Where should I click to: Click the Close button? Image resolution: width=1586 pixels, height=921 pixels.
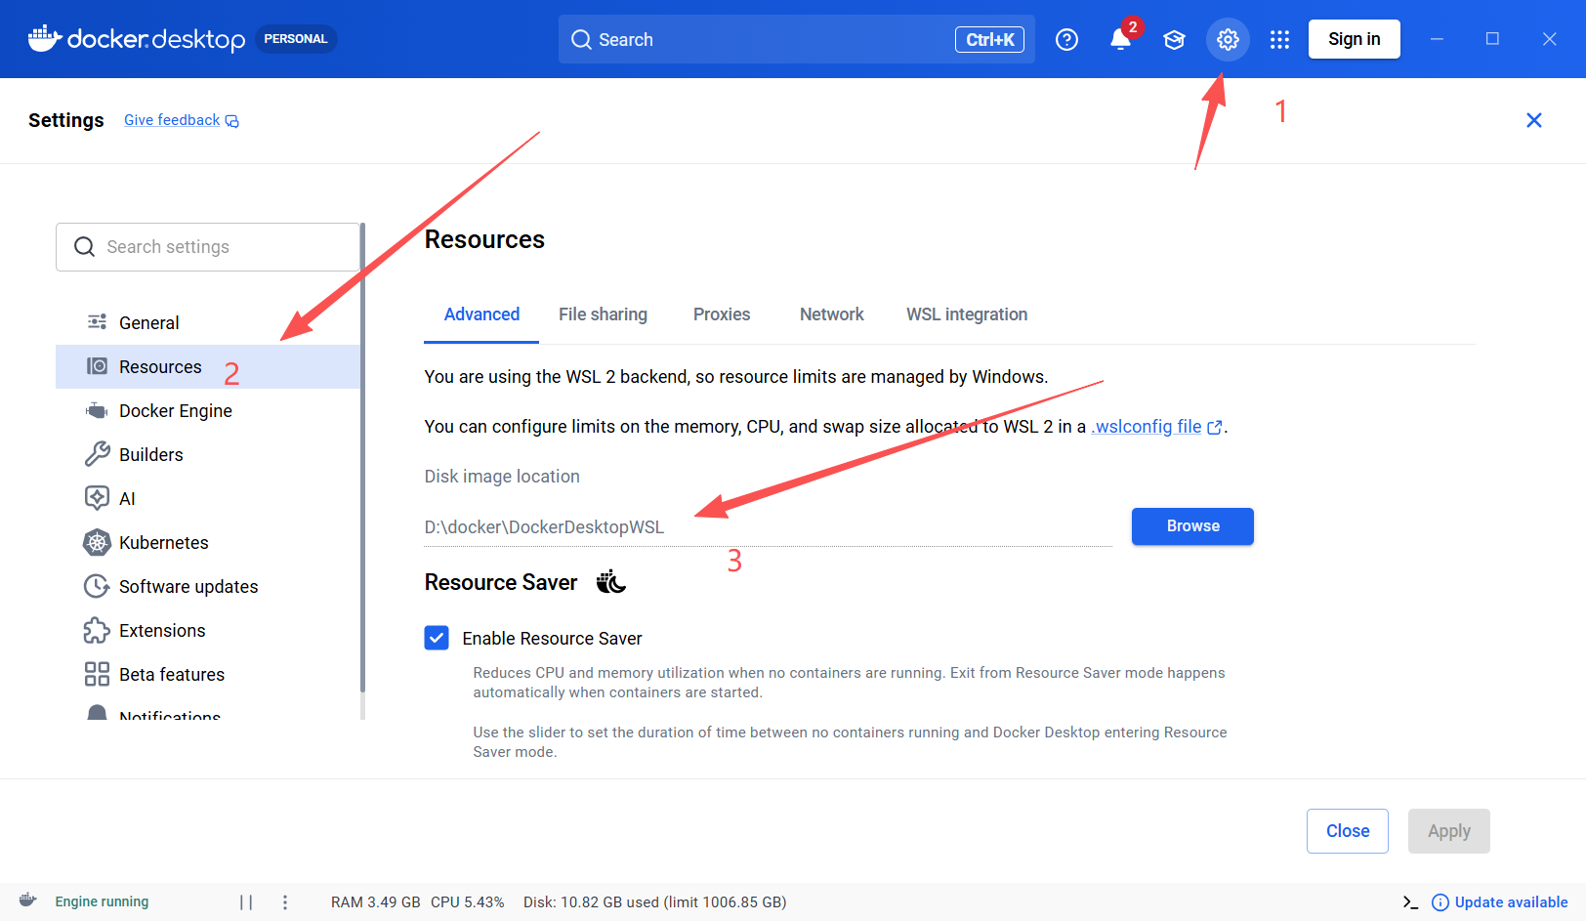[x=1348, y=831]
